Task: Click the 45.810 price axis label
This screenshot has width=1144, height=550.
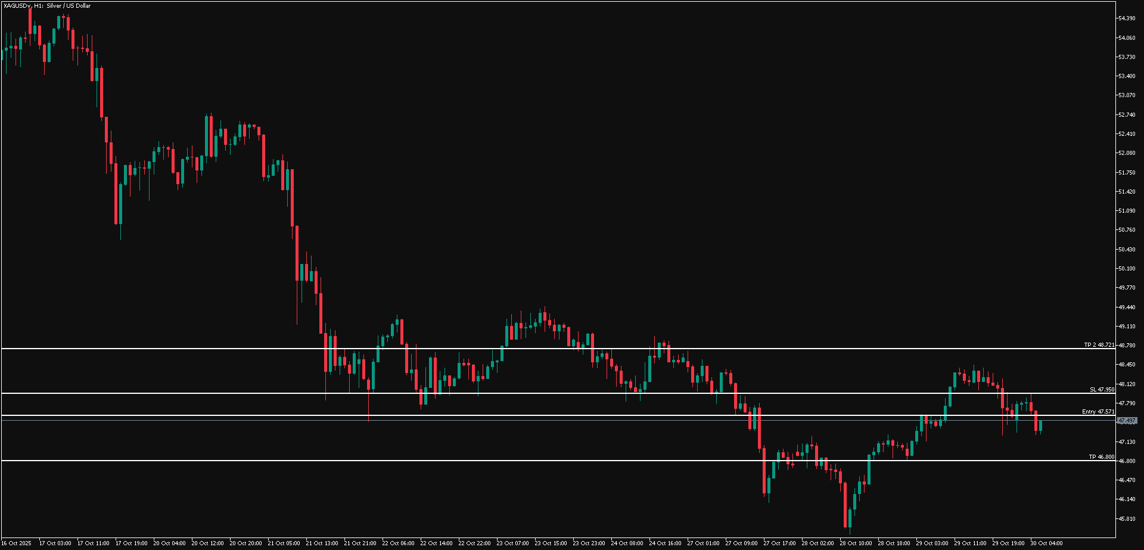Action: click(1126, 518)
